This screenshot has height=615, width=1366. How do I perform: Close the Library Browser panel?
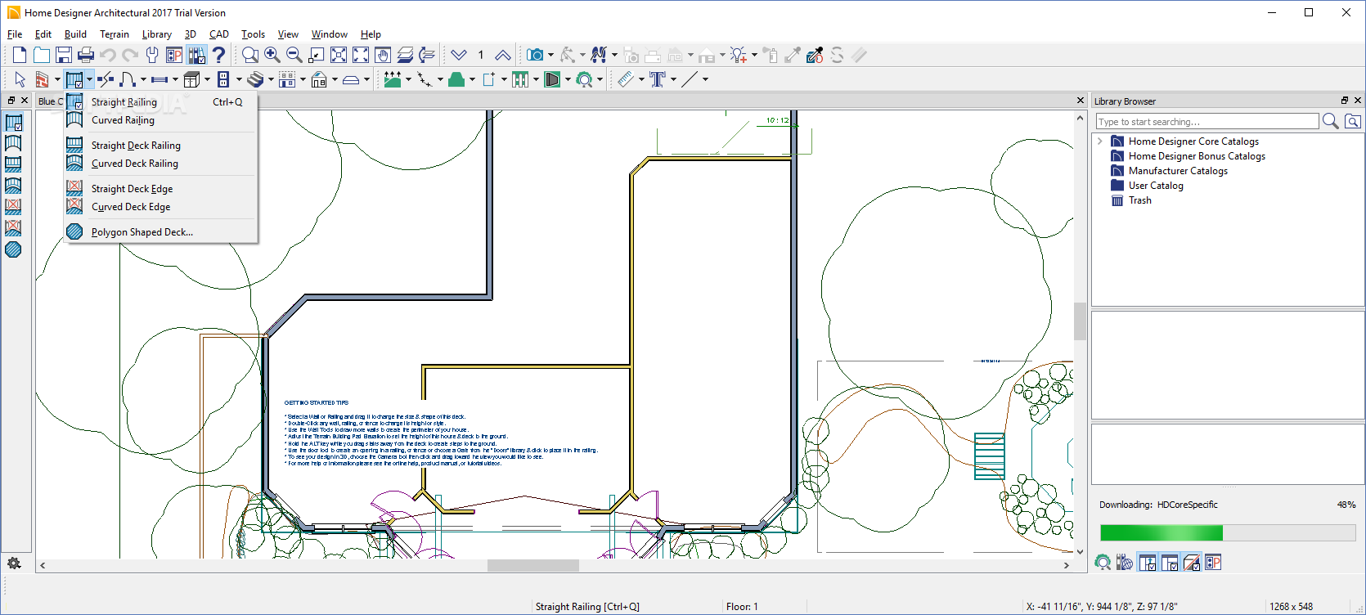1358,101
